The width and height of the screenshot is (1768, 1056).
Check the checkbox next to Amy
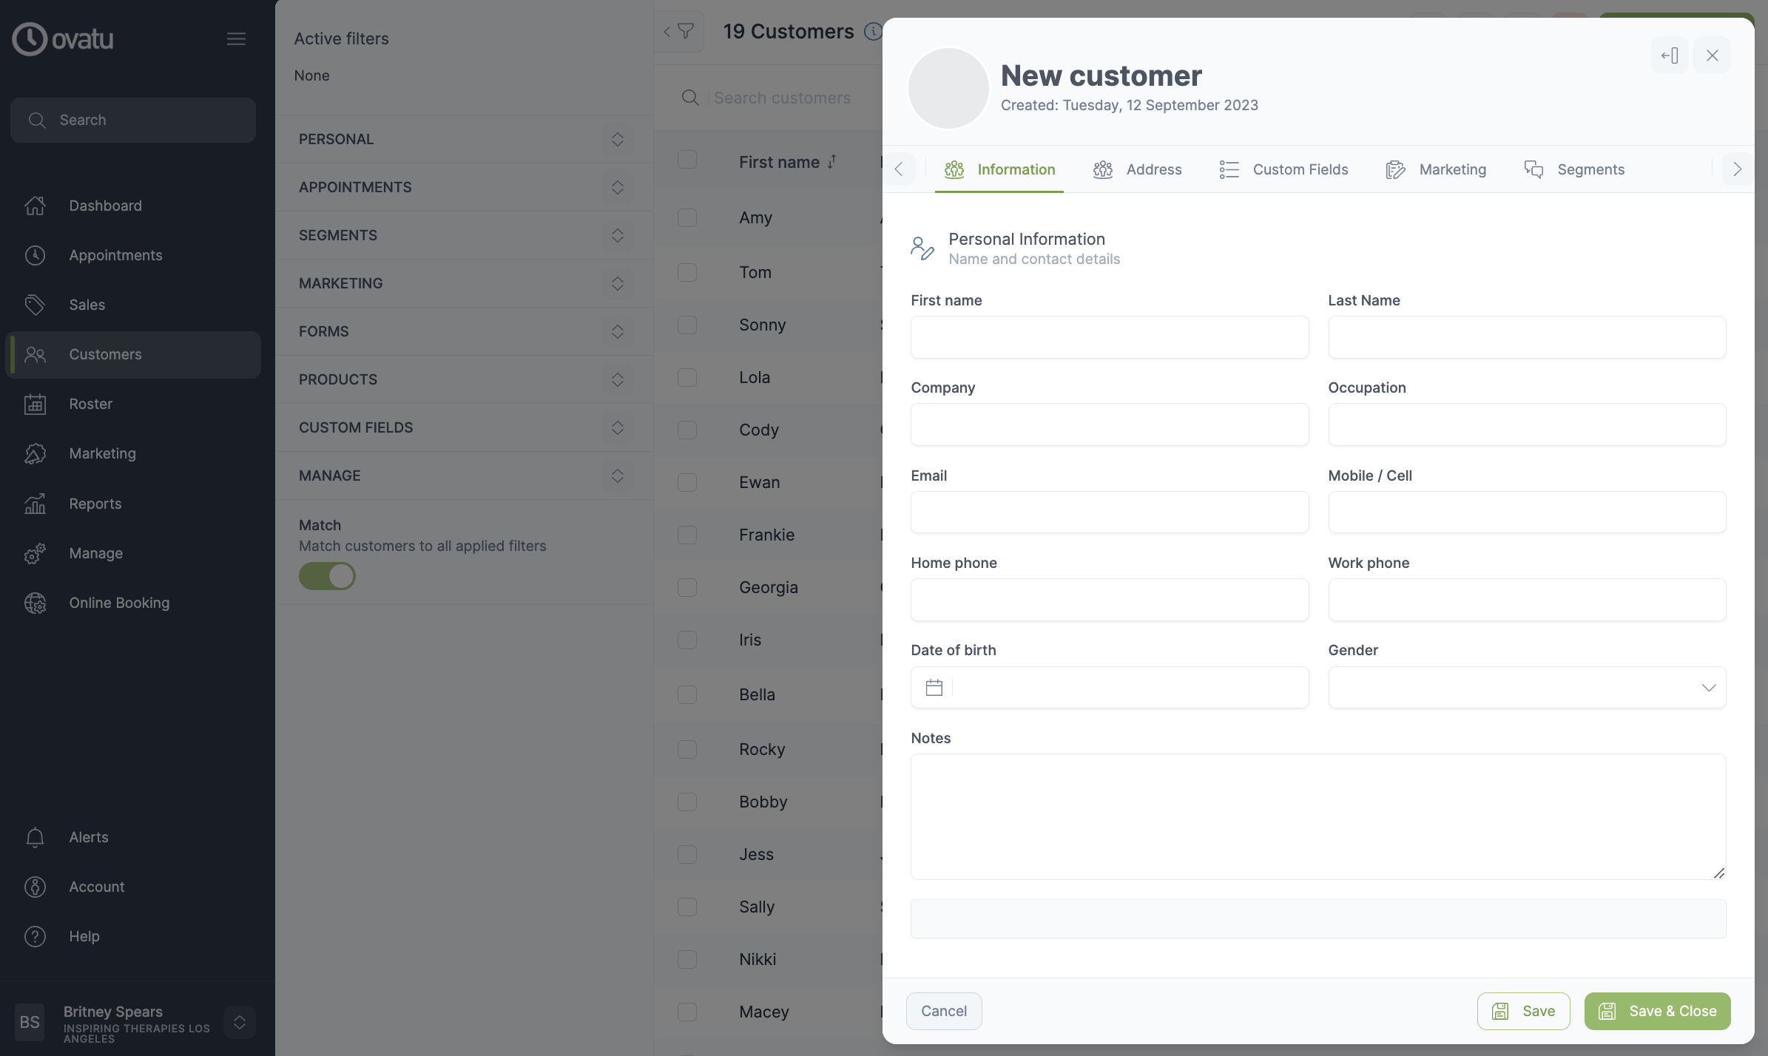(x=686, y=217)
